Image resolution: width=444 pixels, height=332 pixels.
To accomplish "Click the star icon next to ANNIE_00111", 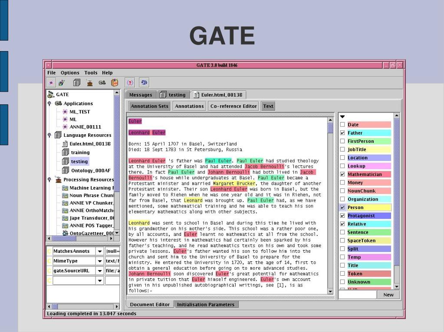I will pyautogui.click(x=65, y=127).
